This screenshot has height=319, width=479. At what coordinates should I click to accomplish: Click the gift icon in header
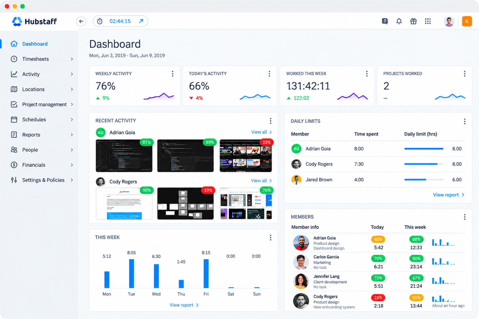[413, 21]
